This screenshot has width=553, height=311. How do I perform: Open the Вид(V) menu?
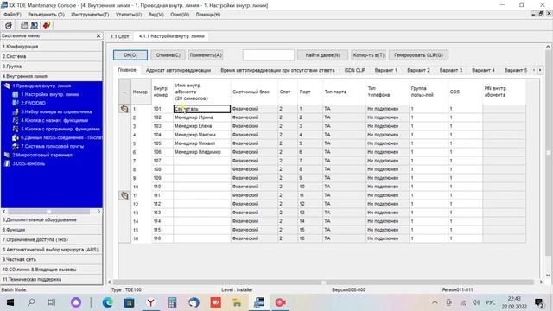156,15
